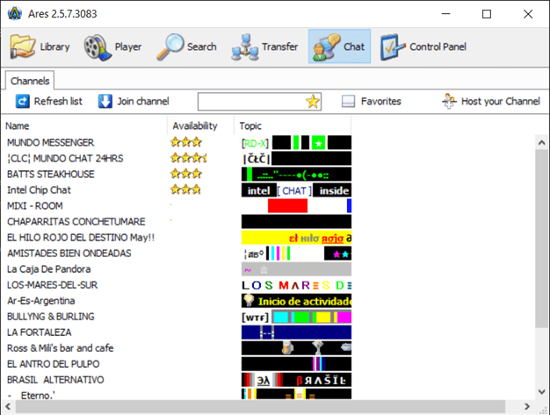Viewport: 550px width, 415px height.
Task: Click the horizontal scrollbar thumb
Action: 260,406
